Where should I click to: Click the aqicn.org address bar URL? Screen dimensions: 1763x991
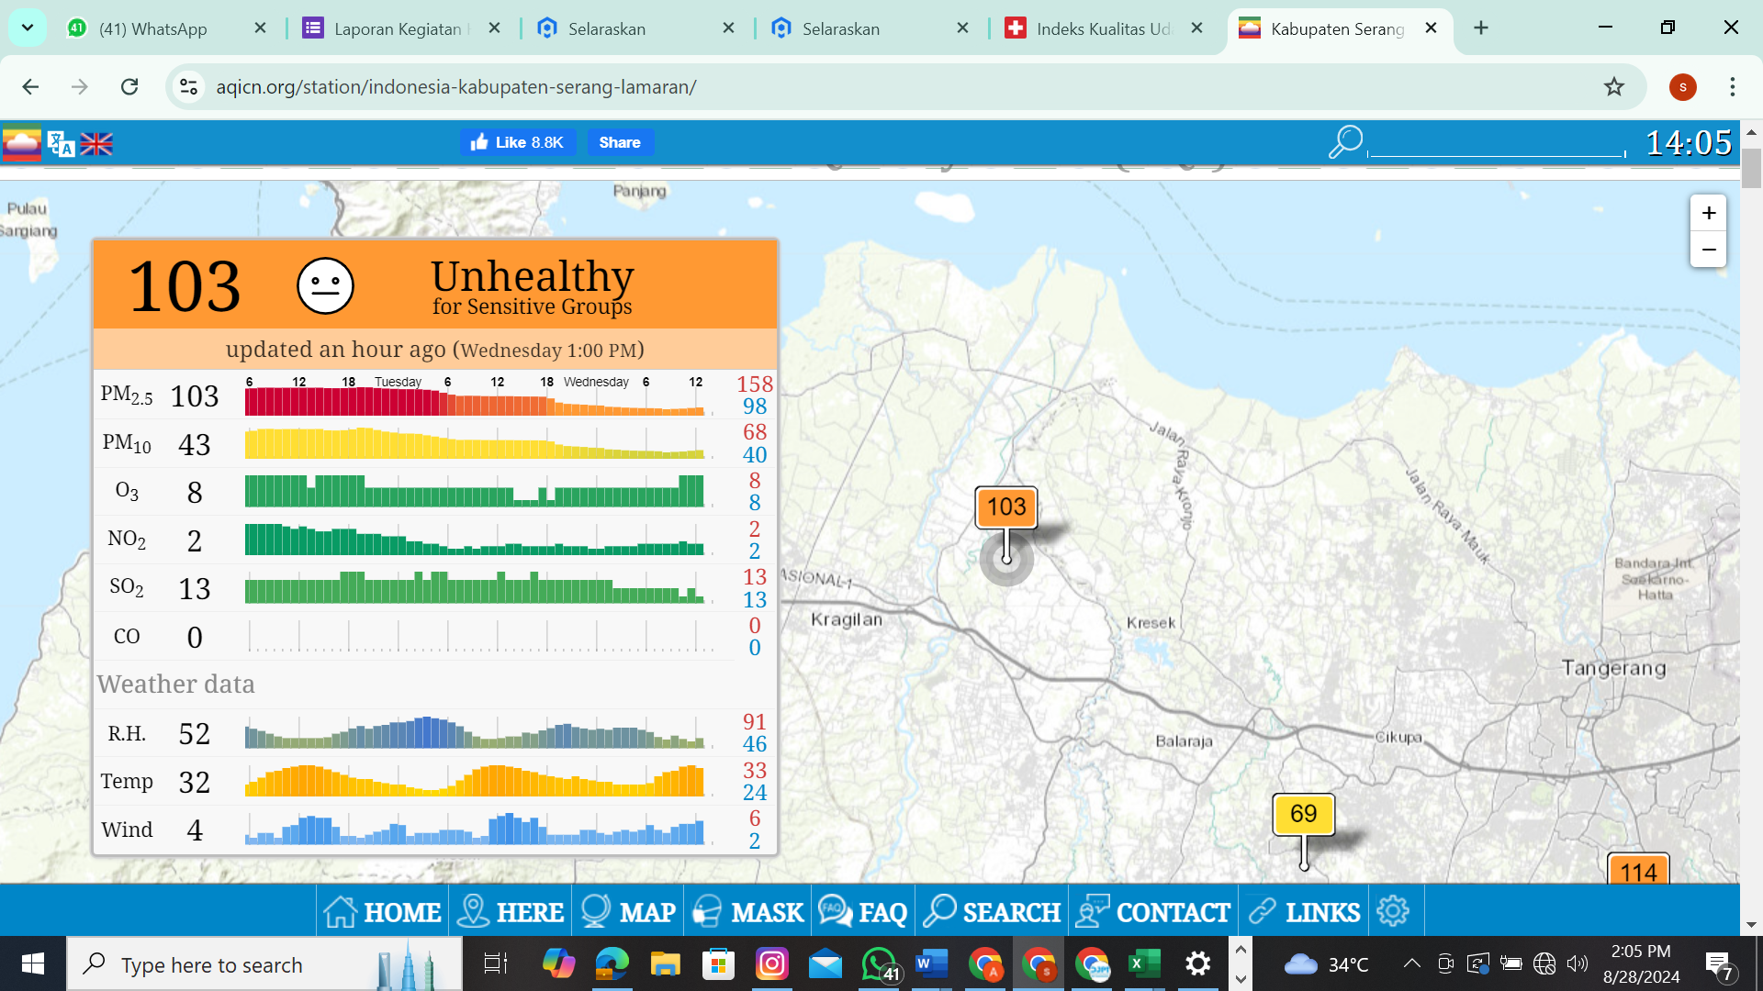coord(456,86)
